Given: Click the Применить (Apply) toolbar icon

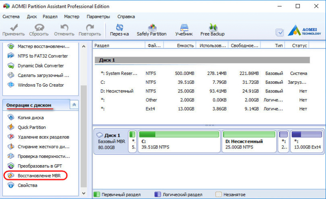Looking at the screenshot, I should point(13,30).
